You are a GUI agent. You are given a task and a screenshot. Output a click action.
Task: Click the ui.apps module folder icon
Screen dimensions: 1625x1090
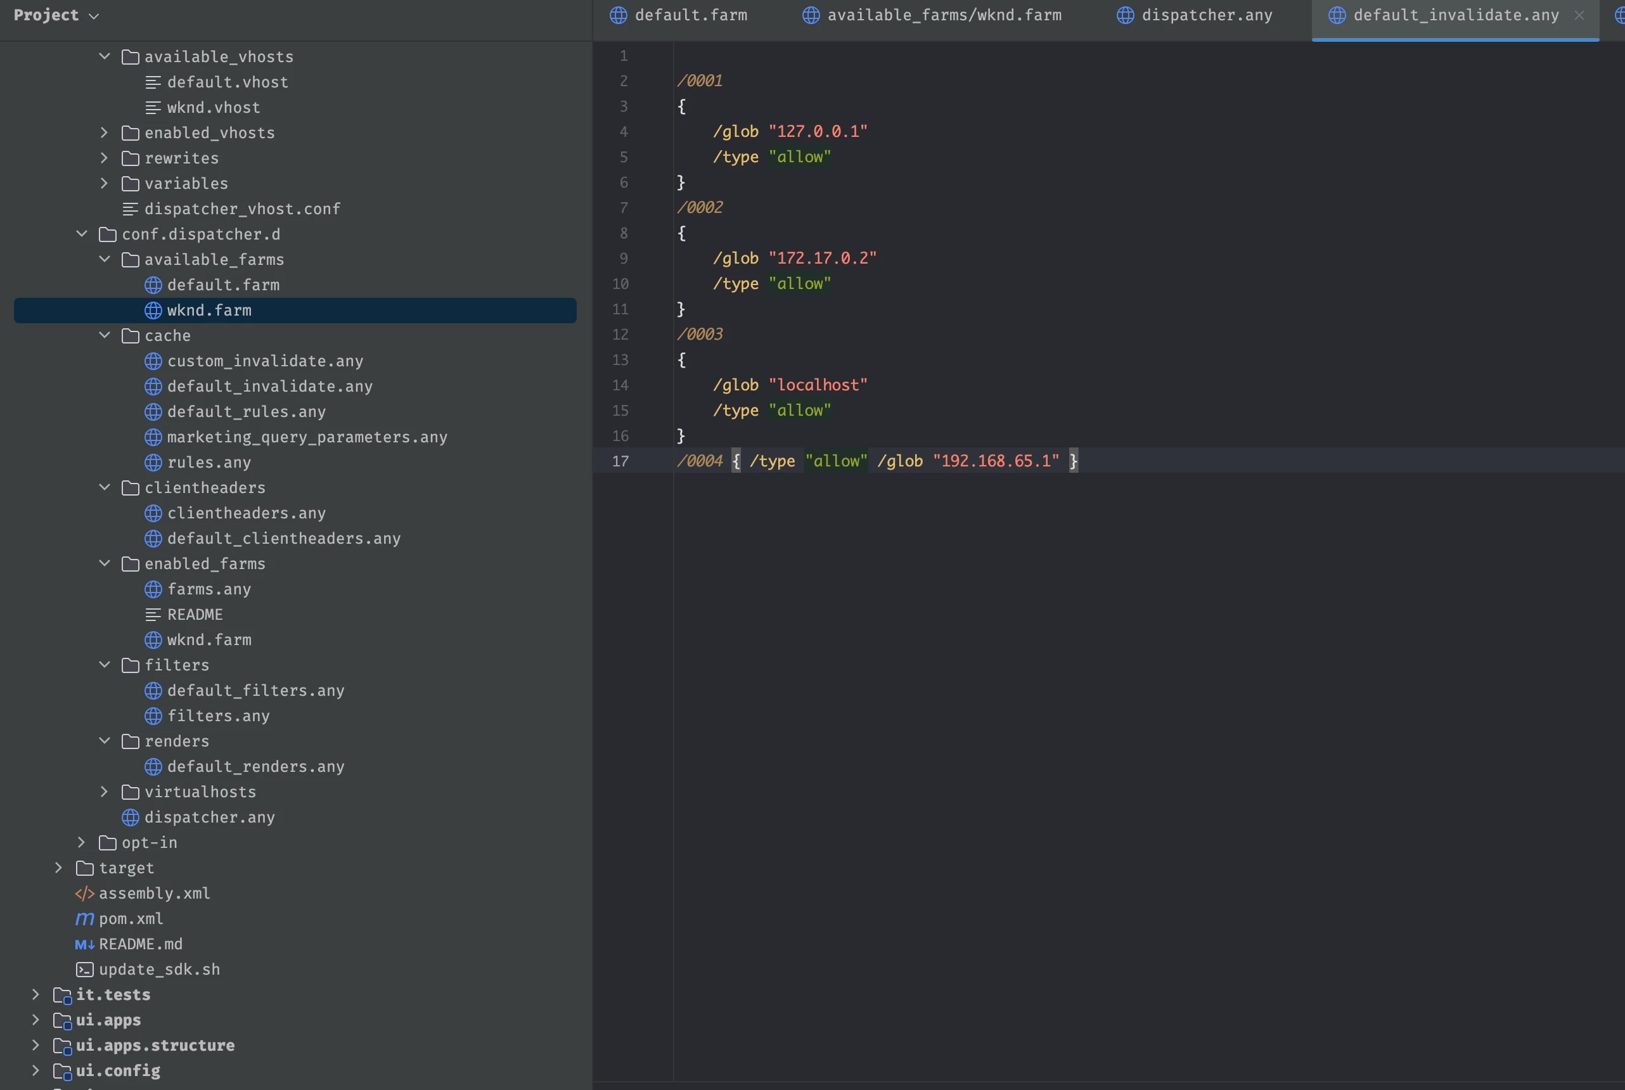pos(62,1020)
